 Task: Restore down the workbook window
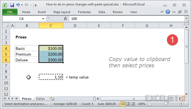point(180,12)
